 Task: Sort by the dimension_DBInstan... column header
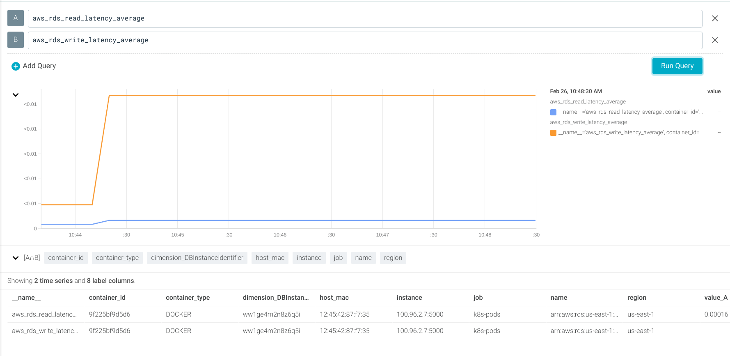click(276, 298)
